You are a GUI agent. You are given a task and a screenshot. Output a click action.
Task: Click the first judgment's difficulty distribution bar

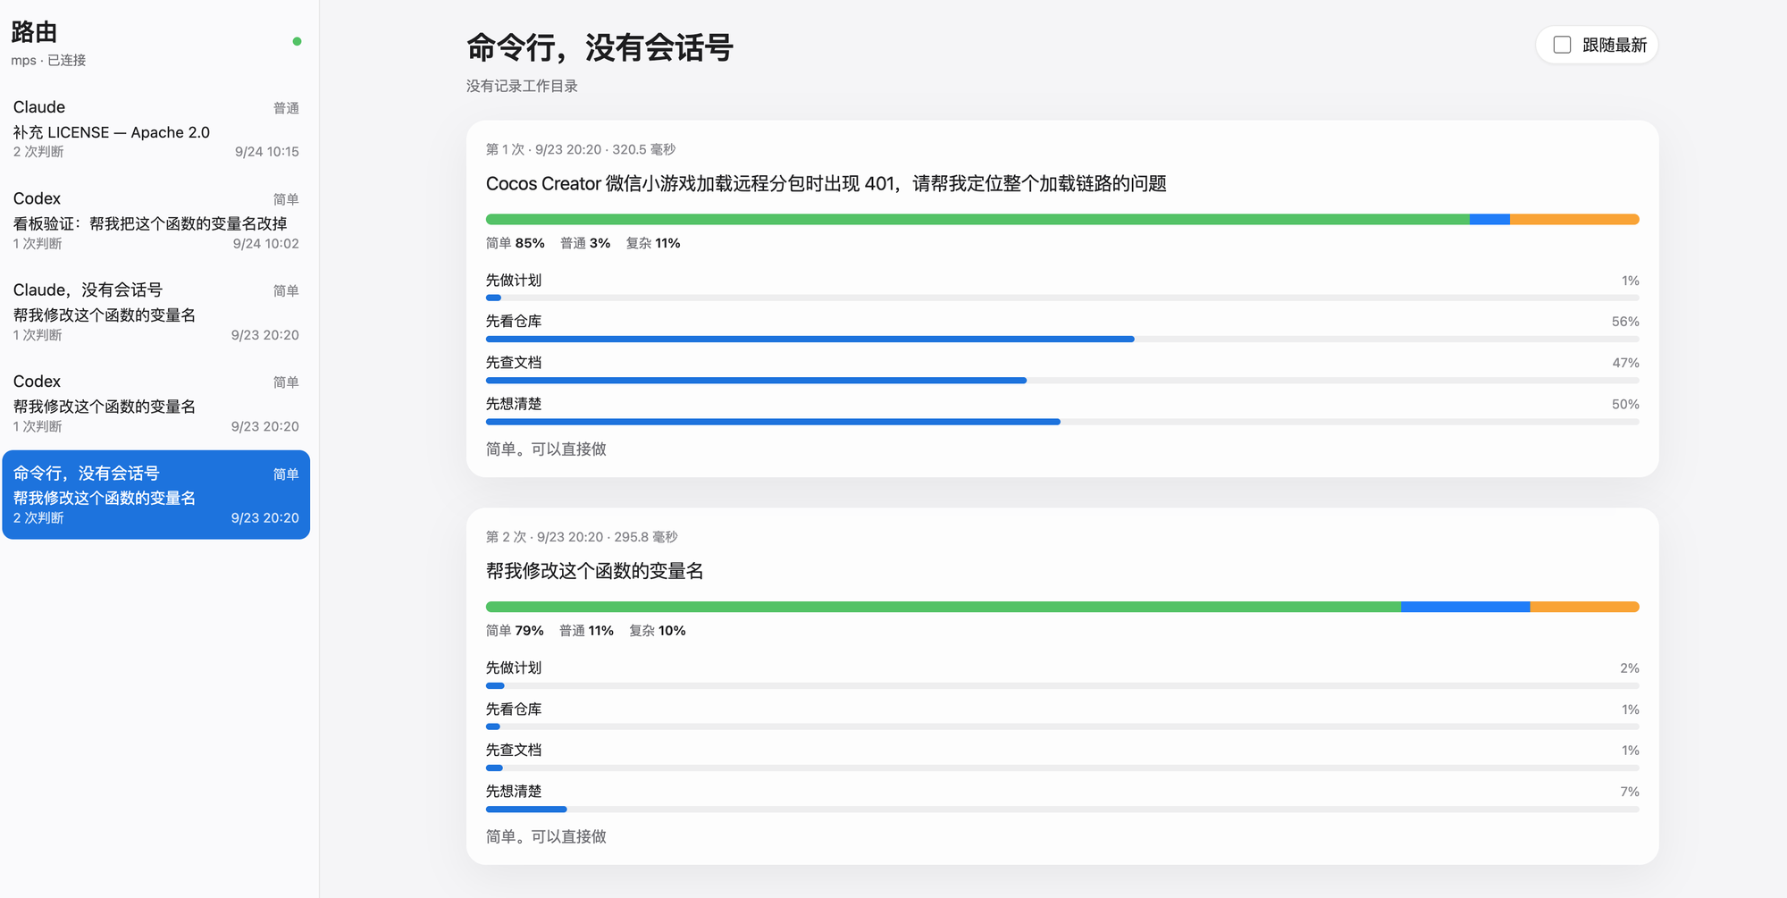point(1062,219)
